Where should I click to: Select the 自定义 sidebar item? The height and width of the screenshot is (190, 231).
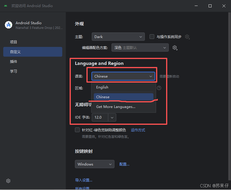pyautogui.click(x=33, y=52)
